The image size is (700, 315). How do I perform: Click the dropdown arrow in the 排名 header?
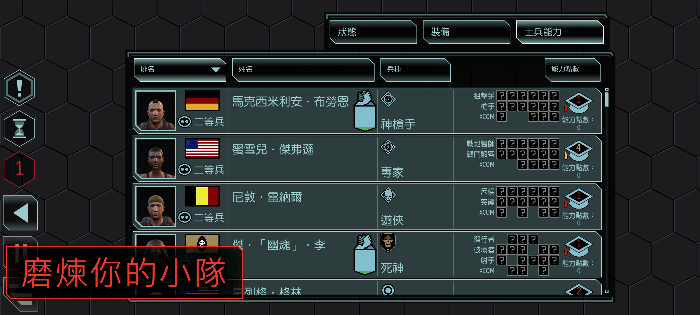216,70
